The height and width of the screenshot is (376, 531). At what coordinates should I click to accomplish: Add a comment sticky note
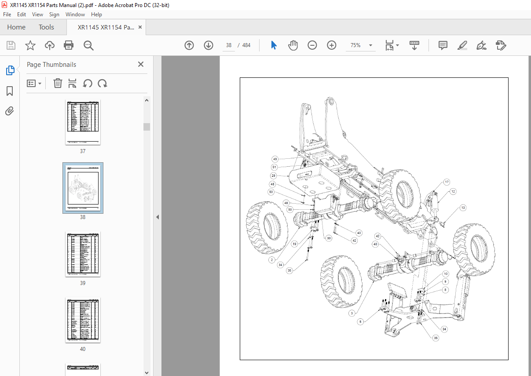pyautogui.click(x=443, y=45)
